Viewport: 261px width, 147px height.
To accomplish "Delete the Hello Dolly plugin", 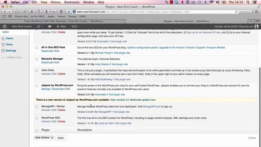I will pos(62,74).
